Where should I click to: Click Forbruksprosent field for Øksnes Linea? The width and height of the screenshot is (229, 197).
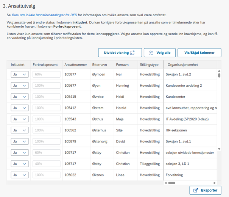tap(47, 175)
